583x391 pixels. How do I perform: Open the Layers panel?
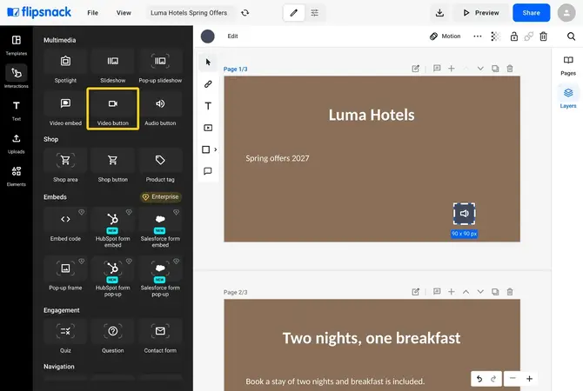coord(568,97)
